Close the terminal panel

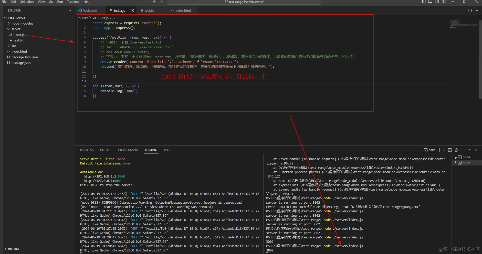tap(476, 150)
